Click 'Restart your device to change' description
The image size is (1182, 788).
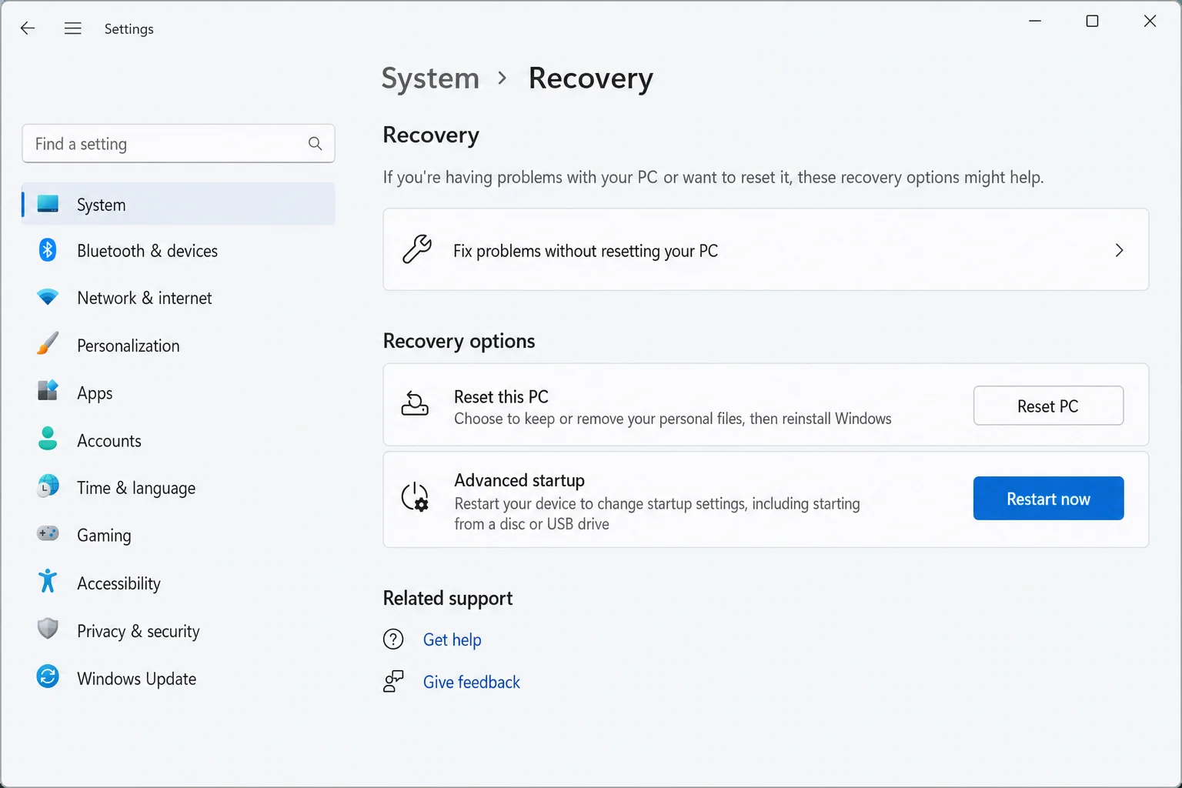tap(657, 513)
